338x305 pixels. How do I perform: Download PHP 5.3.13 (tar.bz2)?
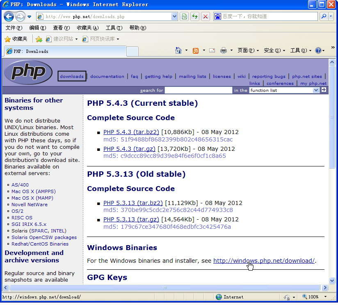click(x=133, y=203)
